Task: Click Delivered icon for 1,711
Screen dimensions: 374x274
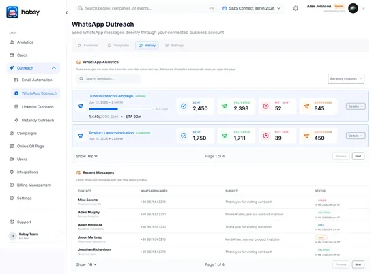Action: pos(225,136)
